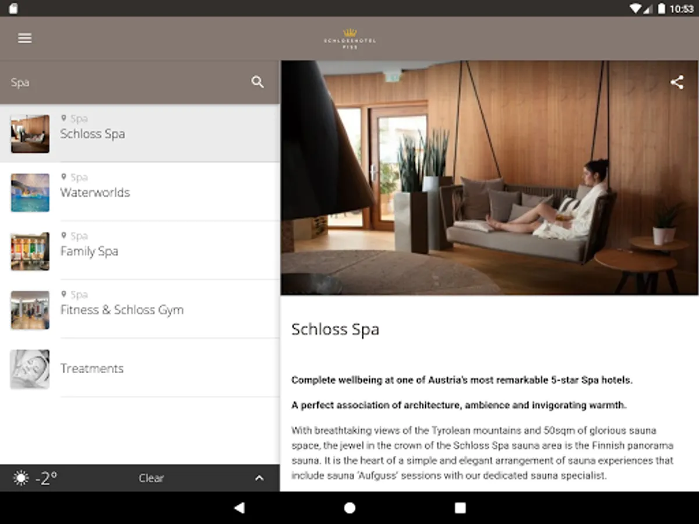This screenshot has width=699, height=524.
Task: Open the Treatments list entry
Action: [140, 369]
